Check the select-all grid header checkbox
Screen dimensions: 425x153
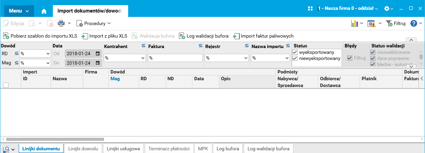coord(6,85)
